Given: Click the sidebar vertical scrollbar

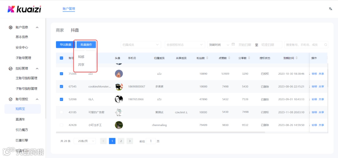Looking at the screenshot, I should 45,68.
